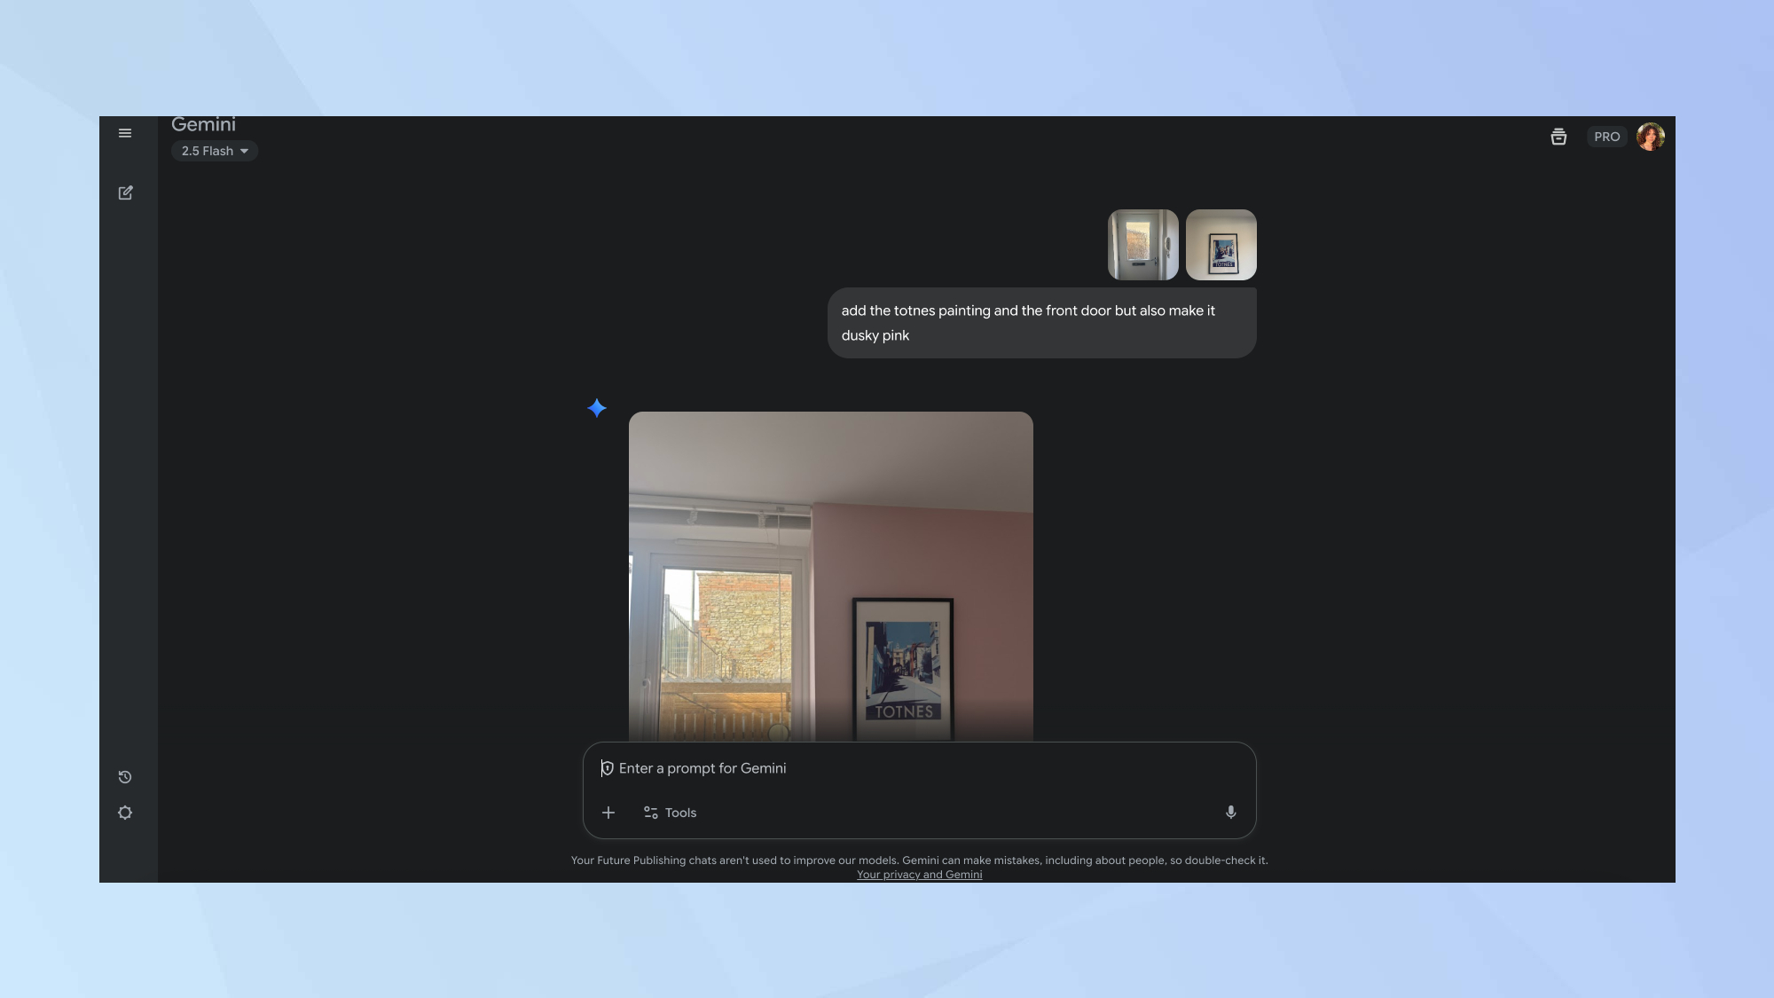1774x998 pixels.
Task: Open the front door photo thumbnail
Action: (x=1142, y=245)
